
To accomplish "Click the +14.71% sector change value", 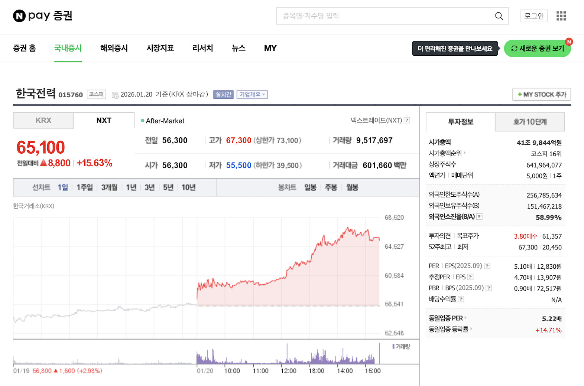I will point(548,330).
